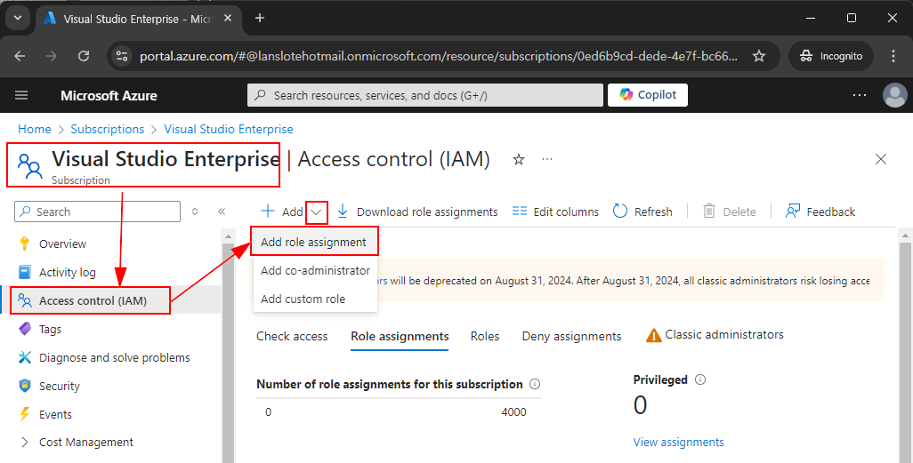Close the Access control blade
Image resolution: width=913 pixels, height=463 pixels.
point(881,159)
